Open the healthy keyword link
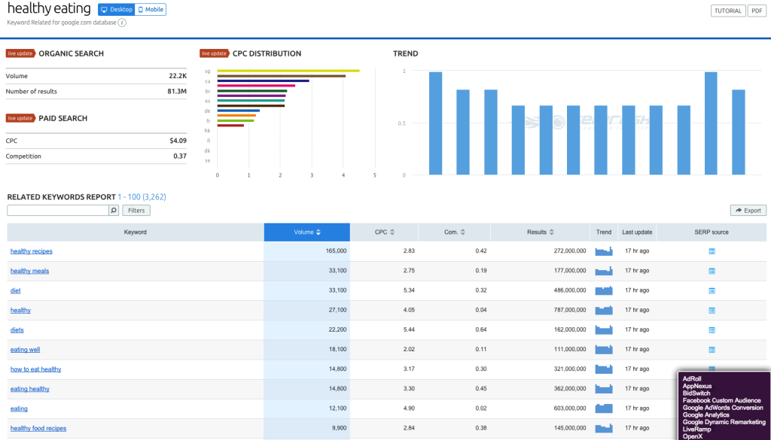This screenshot has width=771, height=440. pyautogui.click(x=20, y=311)
